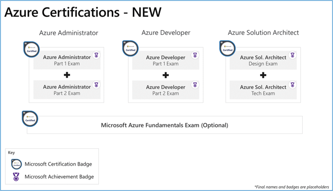Click achievement badge on Administrator Part 1 Exam
The image size is (333, 191).
click(96, 55)
